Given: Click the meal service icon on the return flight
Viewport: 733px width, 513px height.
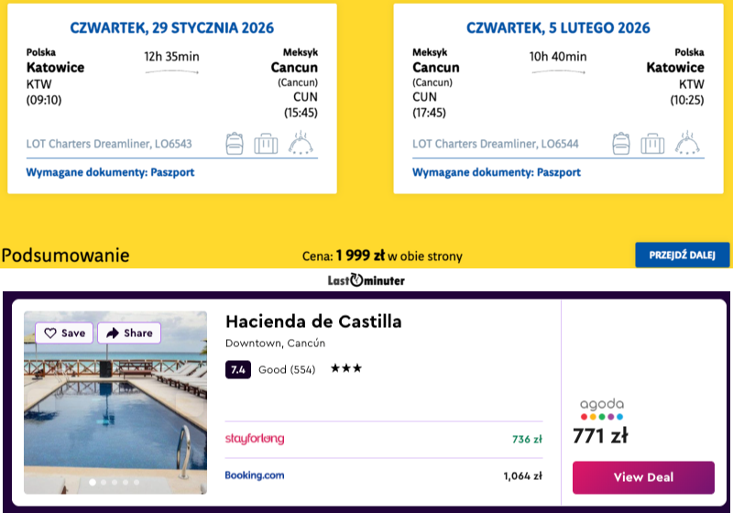Looking at the screenshot, I should click(x=687, y=143).
